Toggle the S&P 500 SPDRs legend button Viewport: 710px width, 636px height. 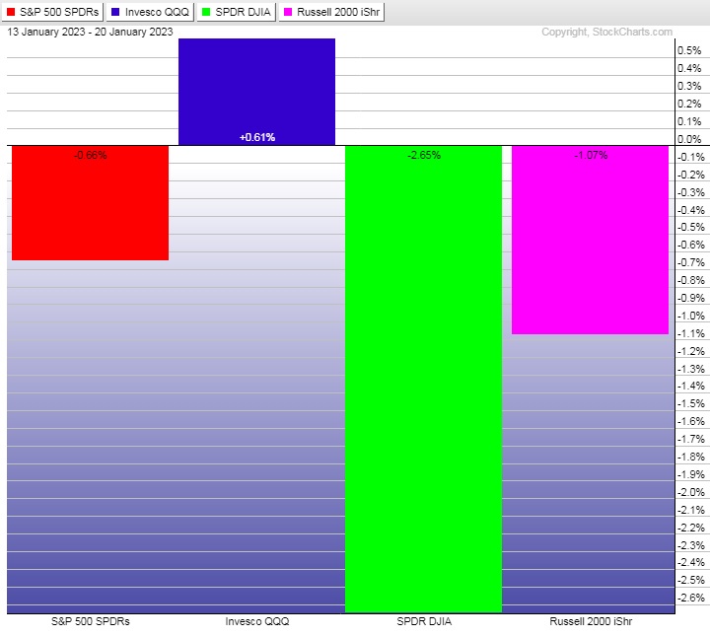52,12
